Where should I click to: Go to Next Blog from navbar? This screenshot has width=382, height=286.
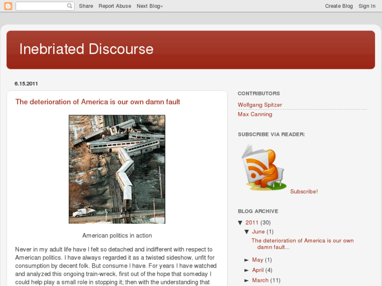[x=150, y=6]
